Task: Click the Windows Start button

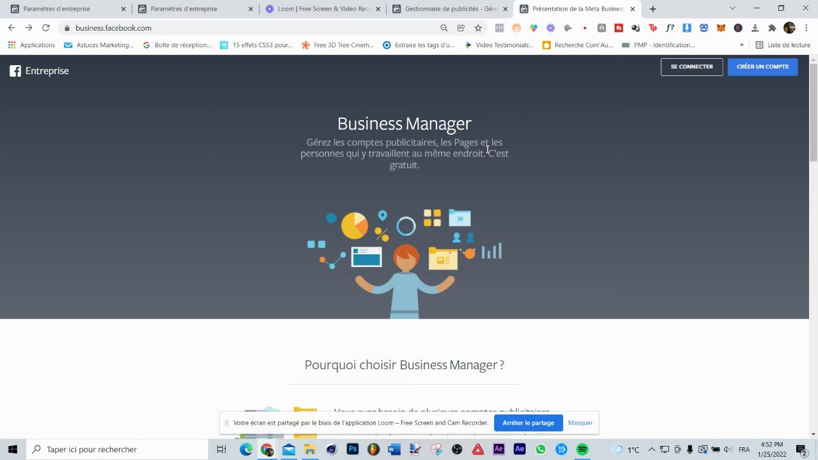Action: point(12,449)
